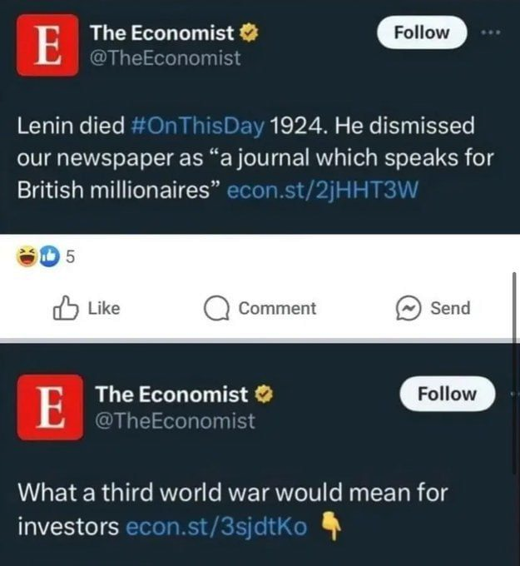The image size is (520, 566).
Task: Open the econ.st/2jHHT3W link
Action: [x=321, y=189]
